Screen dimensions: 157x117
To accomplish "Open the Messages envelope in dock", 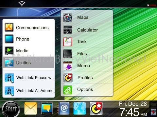I will [x=30, y=108].
